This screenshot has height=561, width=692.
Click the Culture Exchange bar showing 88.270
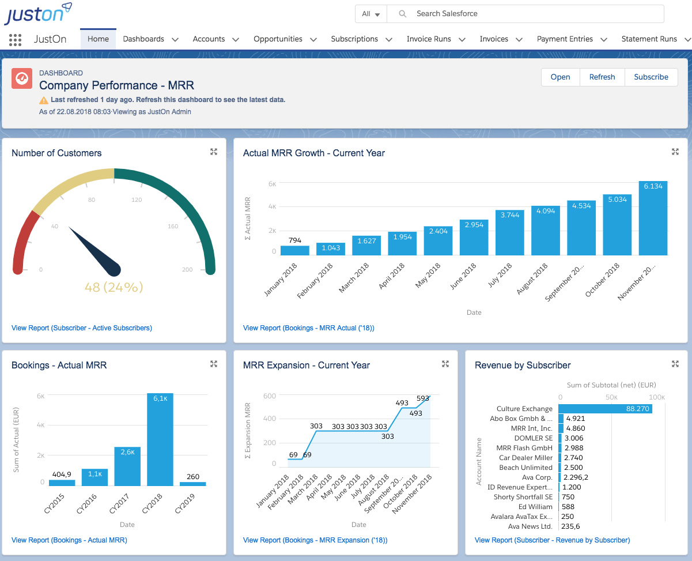pos(605,409)
